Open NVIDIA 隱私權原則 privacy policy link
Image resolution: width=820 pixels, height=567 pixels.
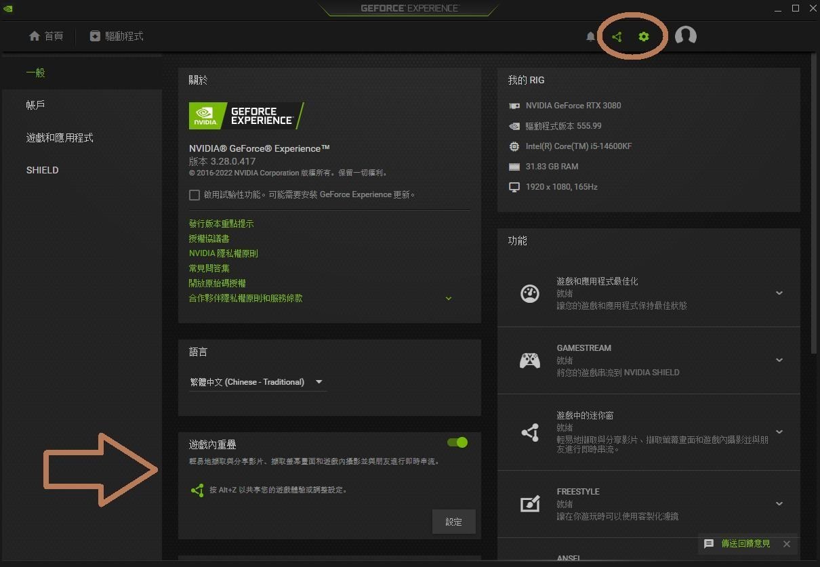(x=224, y=253)
